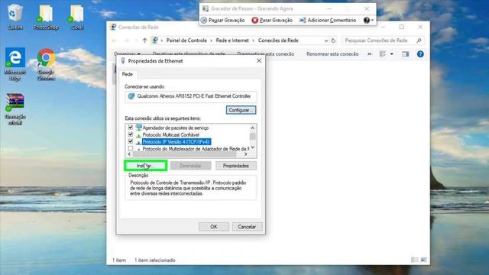The height and width of the screenshot is (275, 489).
Task: Click the Gravador de Passos title icon
Action: (x=206, y=8)
